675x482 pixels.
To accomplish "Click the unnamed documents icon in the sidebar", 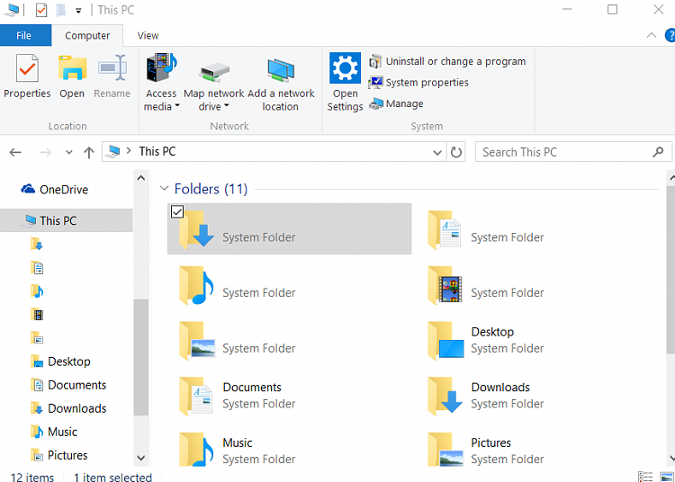I will coord(37,268).
